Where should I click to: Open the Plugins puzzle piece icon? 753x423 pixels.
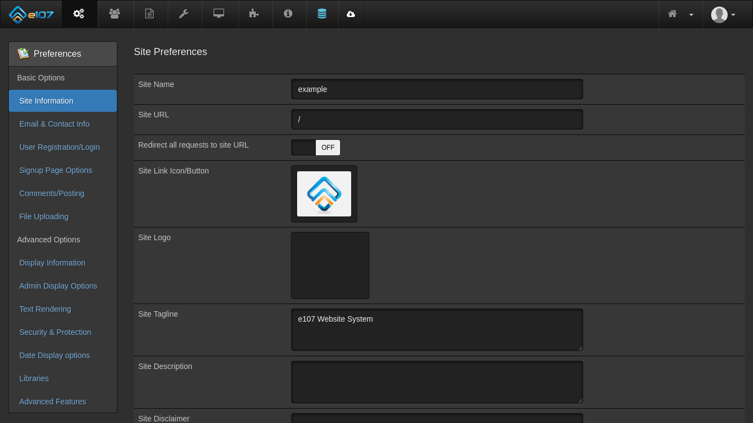[x=254, y=14]
